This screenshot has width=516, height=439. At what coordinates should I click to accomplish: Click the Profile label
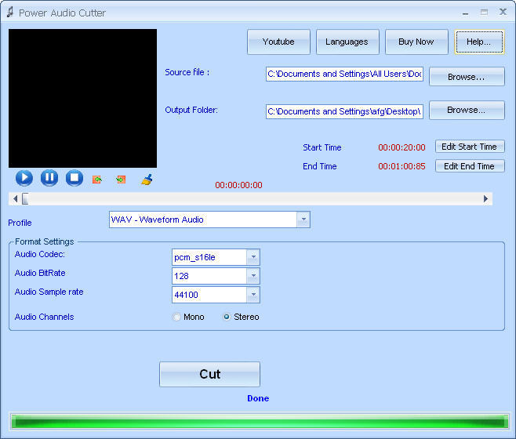point(20,223)
